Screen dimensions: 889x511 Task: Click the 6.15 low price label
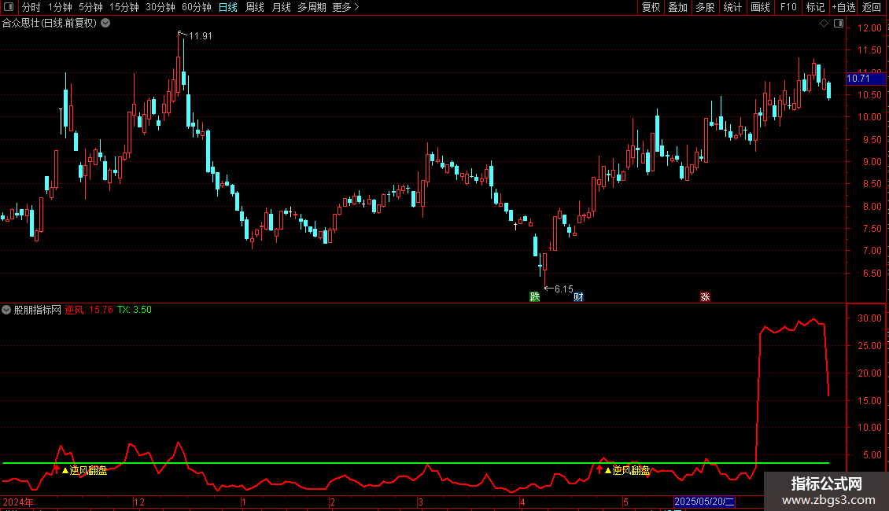point(563,289)
